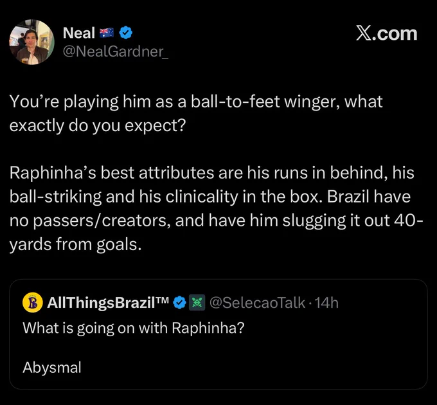Open the AllThingsBrazil yellow avatar icon
Screen dimensions: 437x405
33,302
